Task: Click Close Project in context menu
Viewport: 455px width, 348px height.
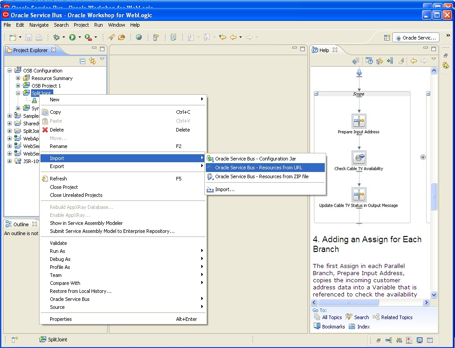Action: point(123,187)
